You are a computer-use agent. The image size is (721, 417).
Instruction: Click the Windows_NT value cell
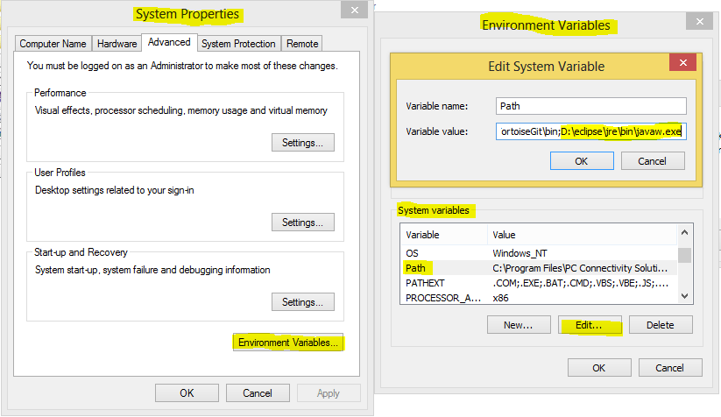click(x=520, y=253)
